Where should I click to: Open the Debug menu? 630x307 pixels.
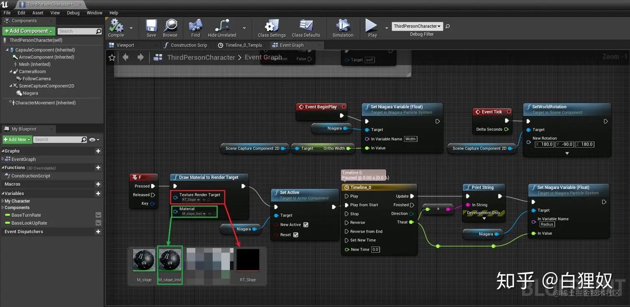(73, 13)
